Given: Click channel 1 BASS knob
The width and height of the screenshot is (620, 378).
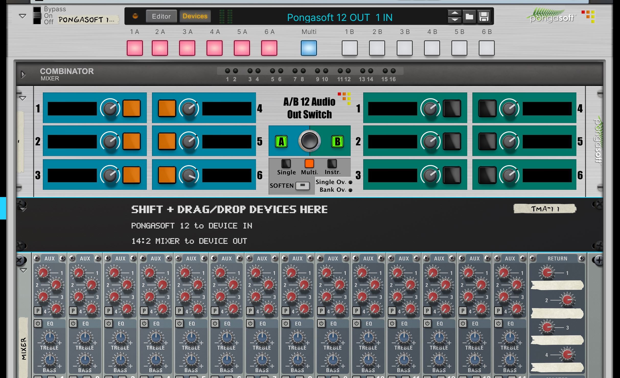Looking at the screenshot, I should [x=50, y=360].
